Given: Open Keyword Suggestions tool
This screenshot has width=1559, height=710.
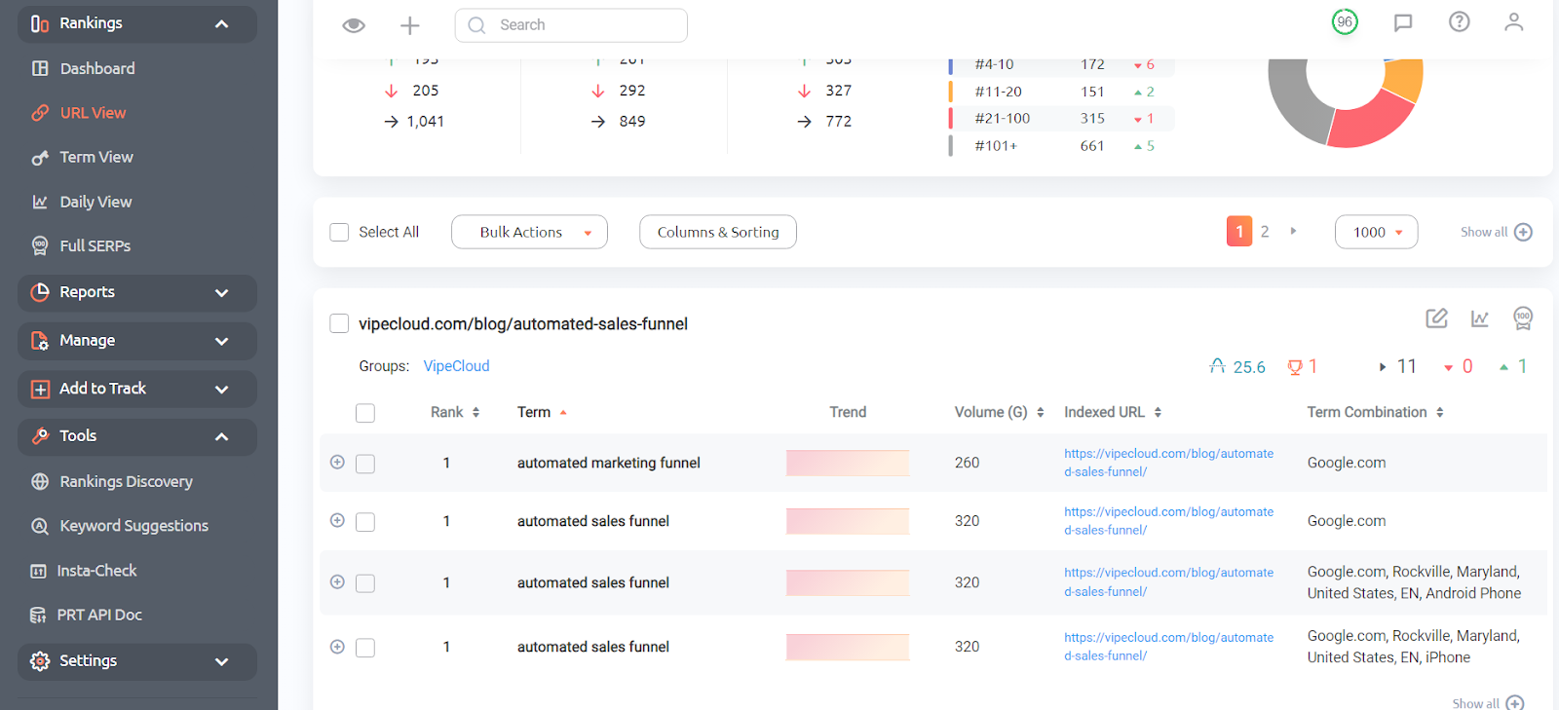Looking at the screenshot, I should [133, 526].
